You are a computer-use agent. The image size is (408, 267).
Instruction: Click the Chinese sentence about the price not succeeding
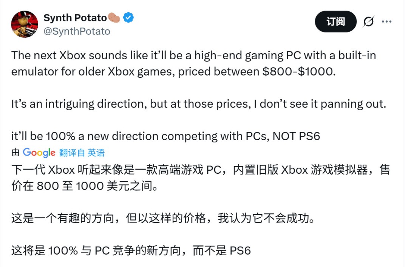pos(151,217)
